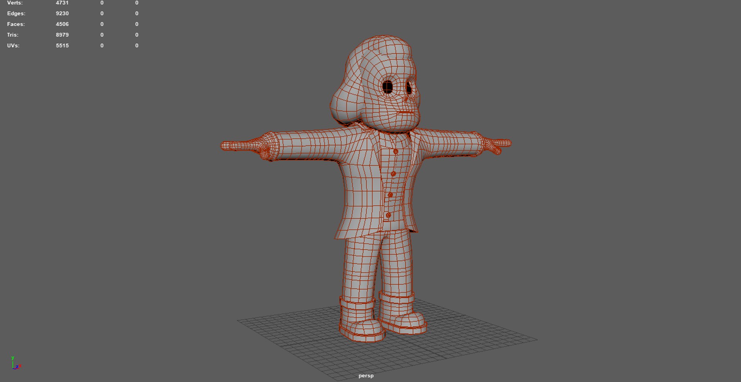
Task: Click the Edges count value 9230
Action: click(x=62, y=14)
